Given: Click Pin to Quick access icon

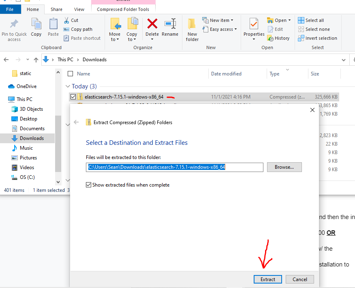Looking at the screenshot, I should (x=14, y=24).
